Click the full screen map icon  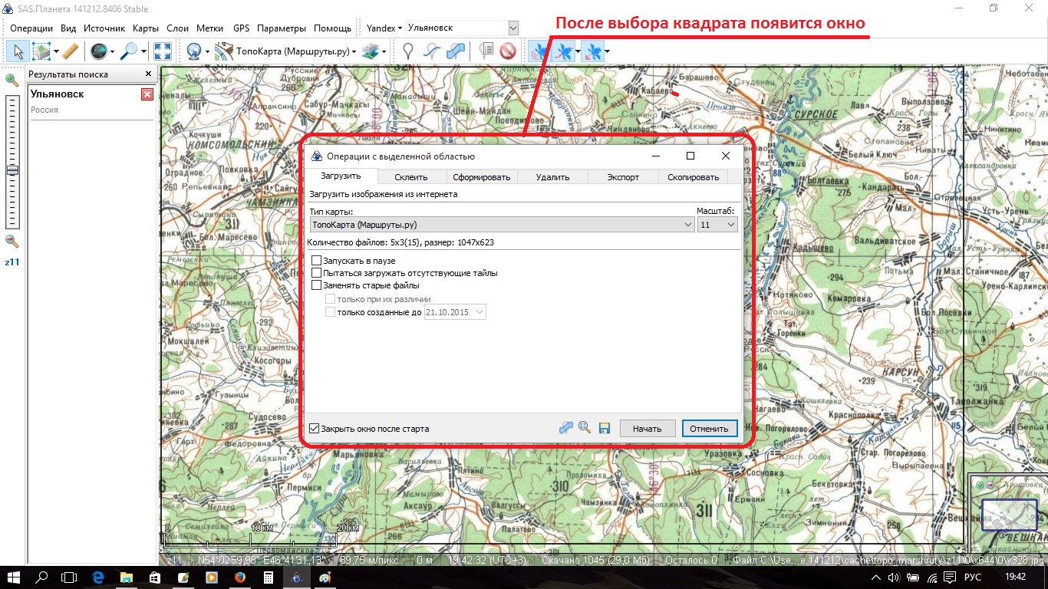coord(163,51)
